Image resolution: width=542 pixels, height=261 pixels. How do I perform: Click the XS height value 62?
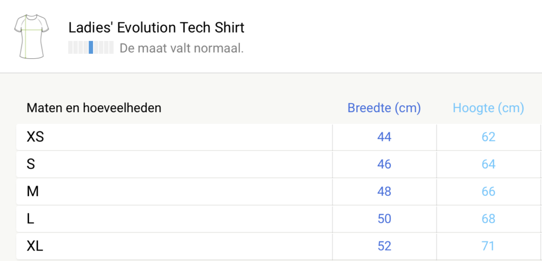pyautogui.click(x=488, y=137)
